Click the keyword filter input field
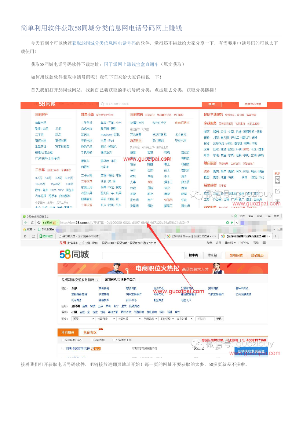The image size is (303, 429). click(x=205, y=319)
